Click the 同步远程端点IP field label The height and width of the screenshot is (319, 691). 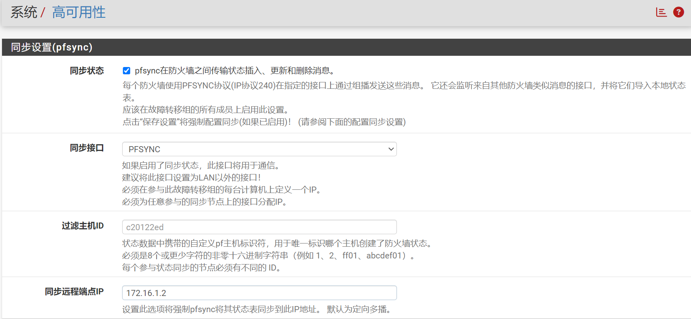tap(74, 292)
